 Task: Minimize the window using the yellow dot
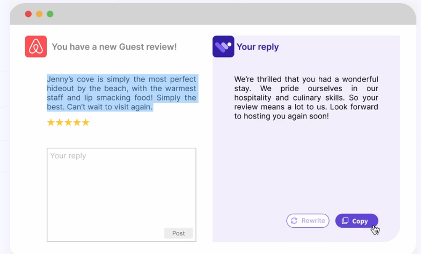39,14
